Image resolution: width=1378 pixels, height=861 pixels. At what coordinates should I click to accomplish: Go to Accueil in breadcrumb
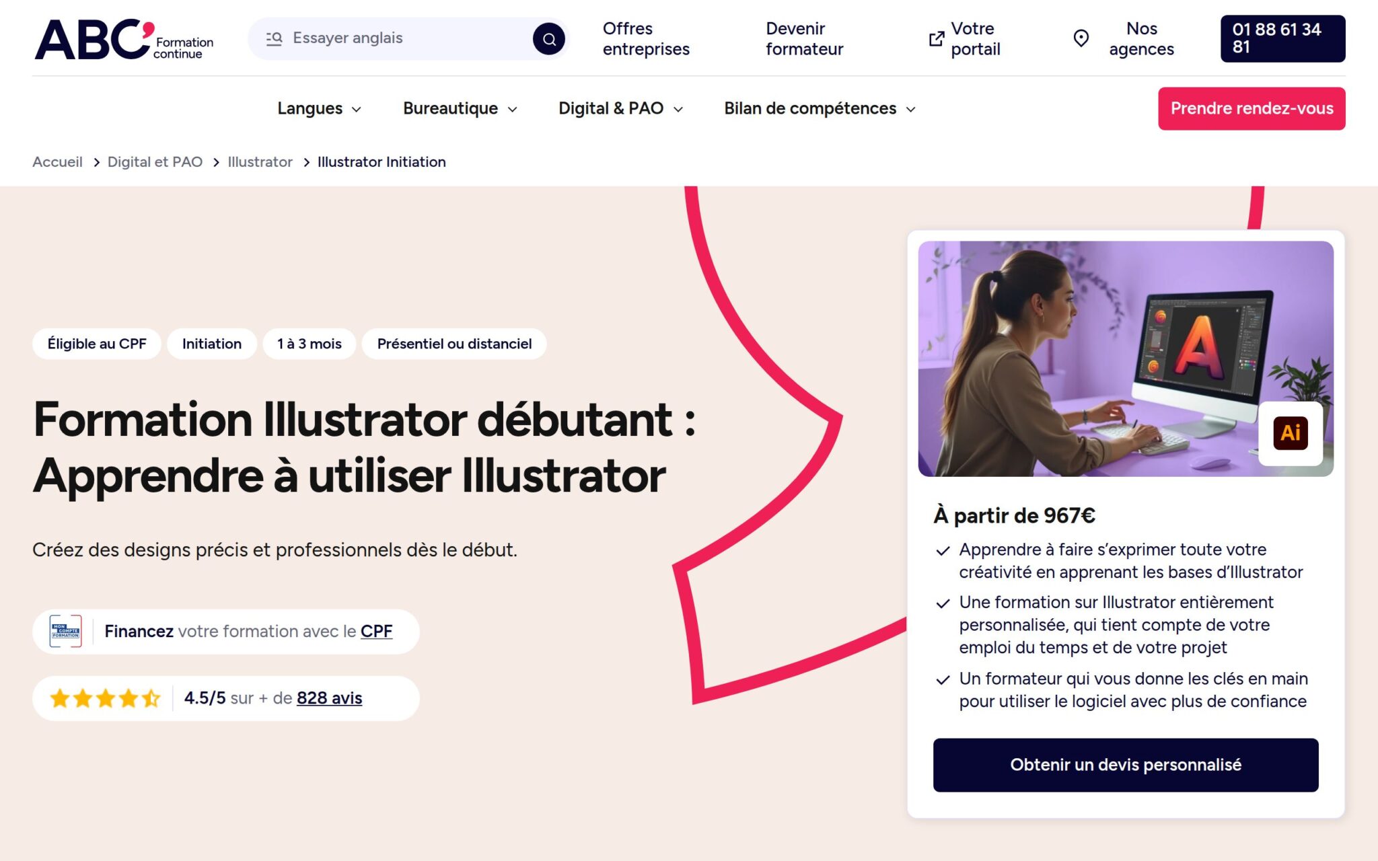click(x=57, y=162)
